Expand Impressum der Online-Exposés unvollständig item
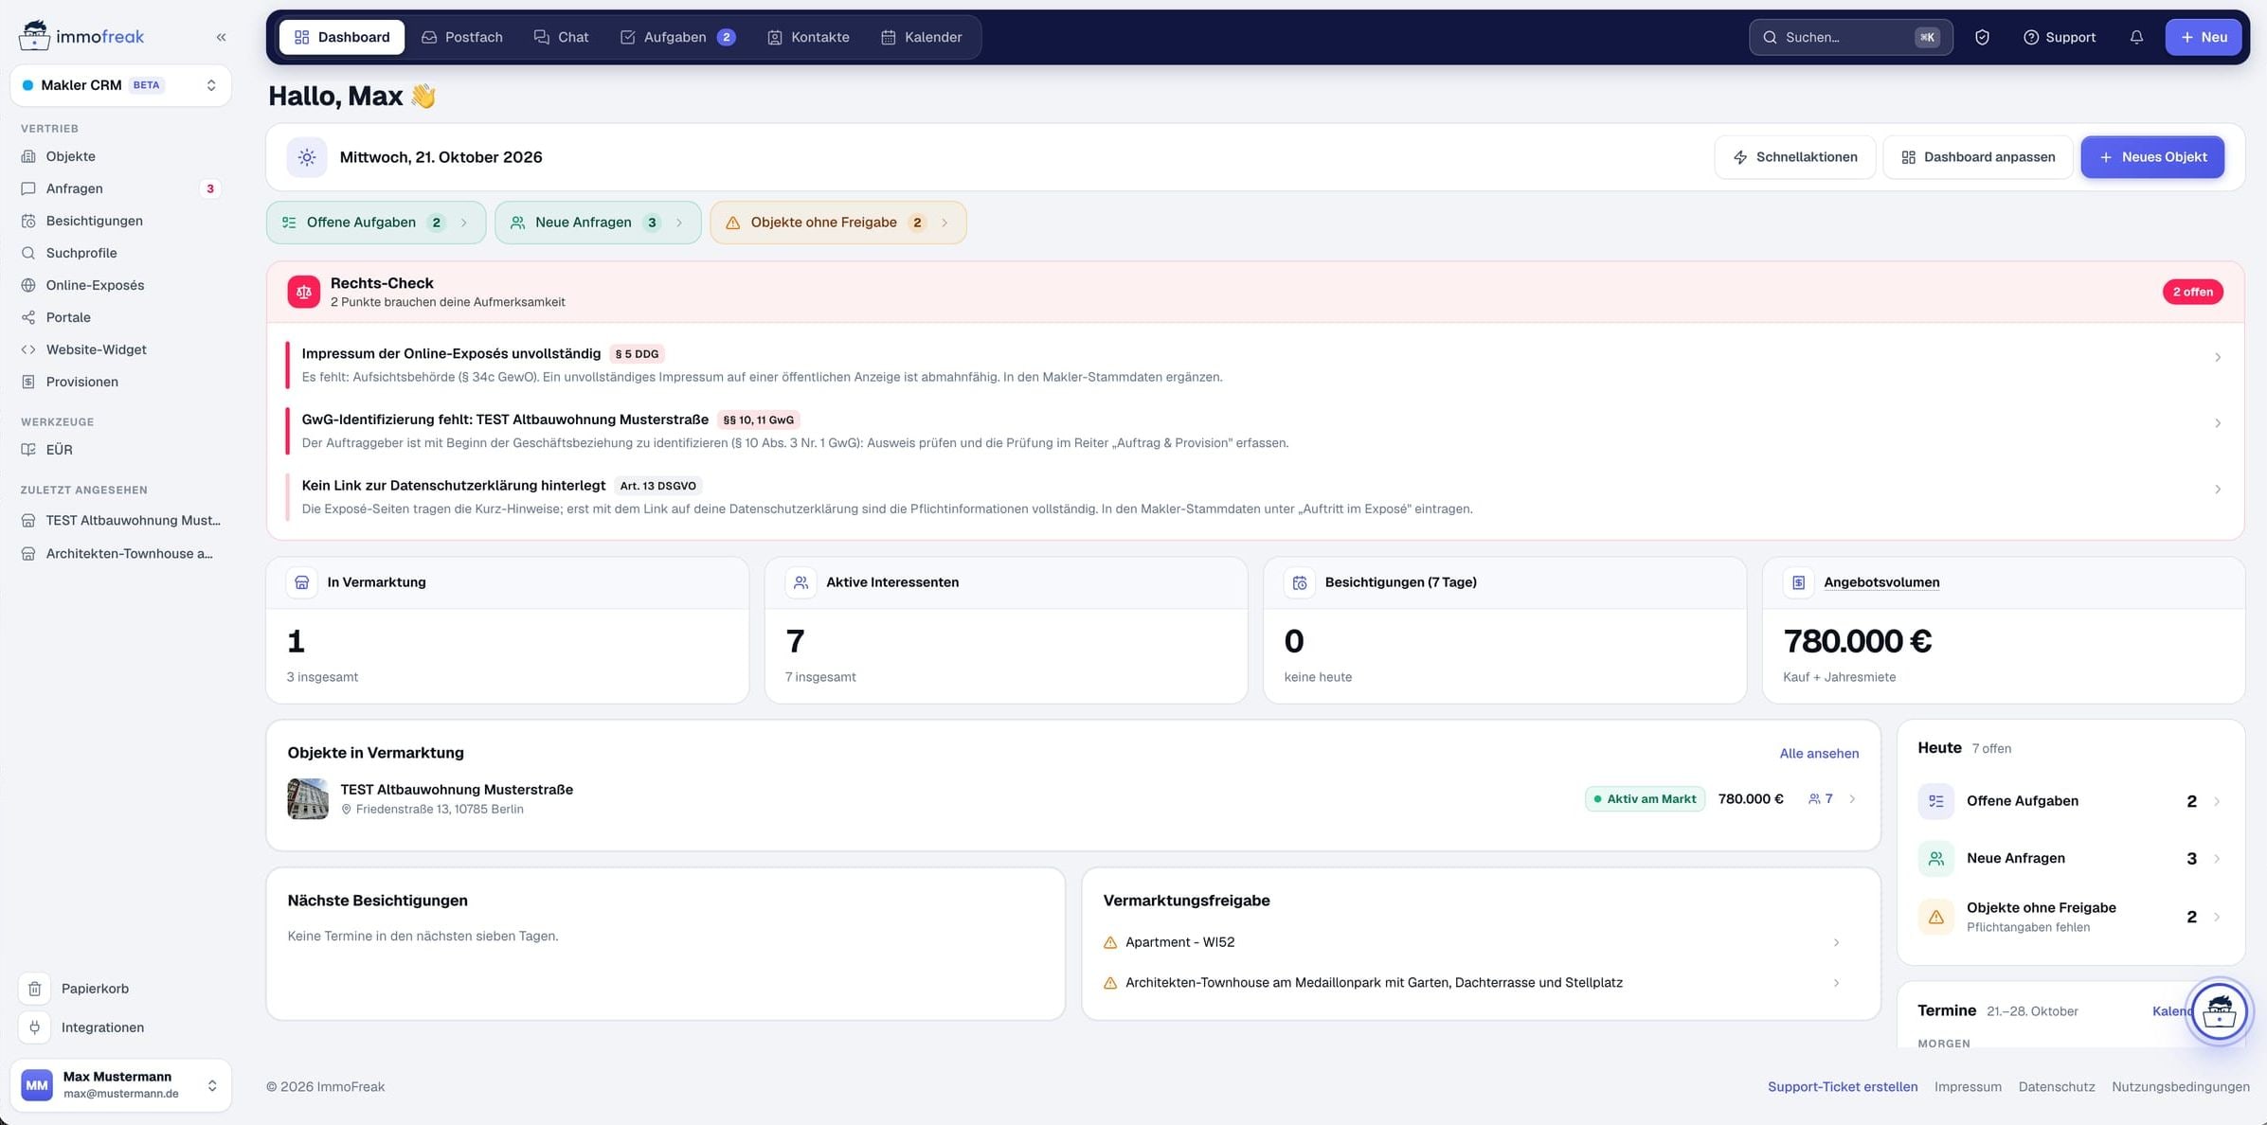 [x=1255, y=365]
